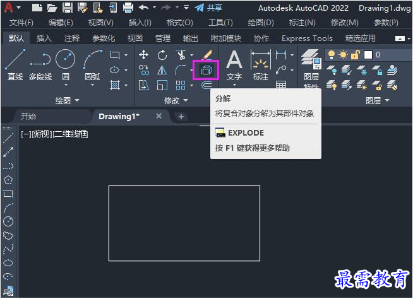Select the Hatch tool in ribbon Draw panel

[x=114, y=85]
